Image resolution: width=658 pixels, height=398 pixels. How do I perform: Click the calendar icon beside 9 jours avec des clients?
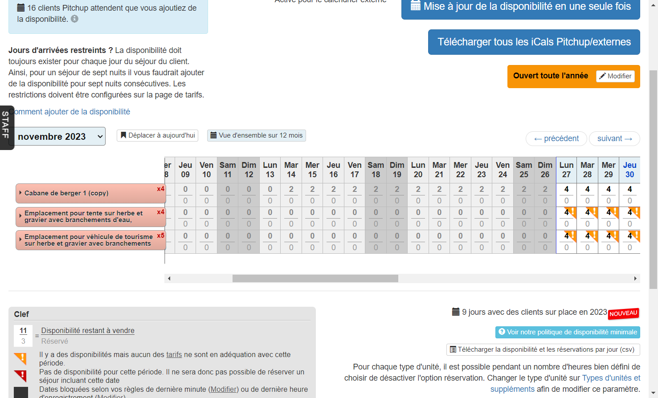pos(456,312)
